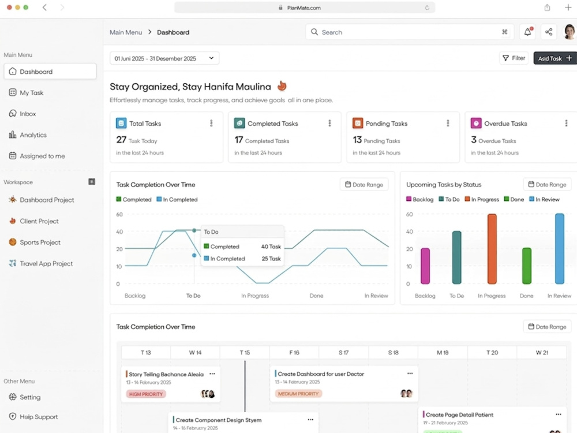Click the search magnifier icon
Viewport: 577px width, 433px height.
point(314,32)
